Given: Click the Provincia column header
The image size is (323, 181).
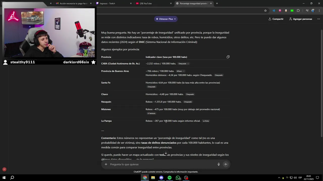Looking at the screenshot, I should tap(106, 57).
